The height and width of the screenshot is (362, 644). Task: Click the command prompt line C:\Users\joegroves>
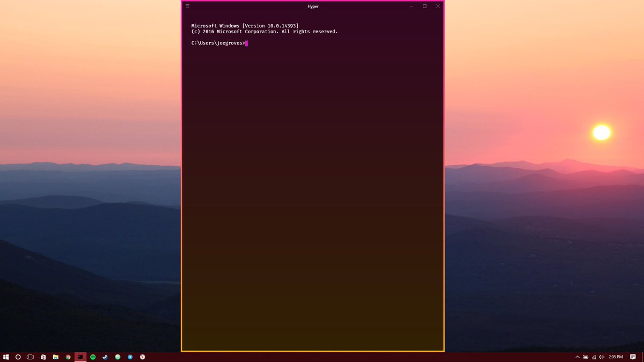click(x=218, y=43)
